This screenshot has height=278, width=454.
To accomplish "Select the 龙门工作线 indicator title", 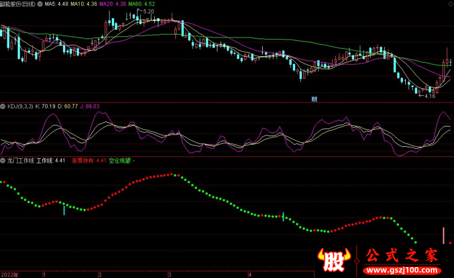I will click(20, 161).
